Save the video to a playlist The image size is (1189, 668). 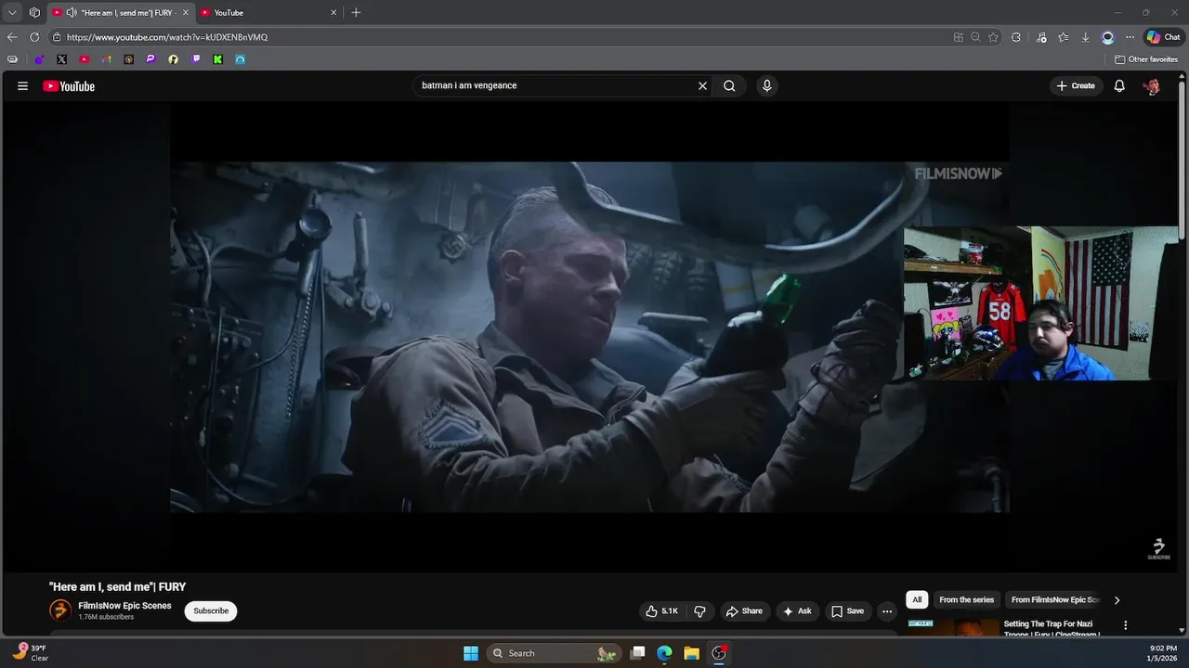coord(848,611)
